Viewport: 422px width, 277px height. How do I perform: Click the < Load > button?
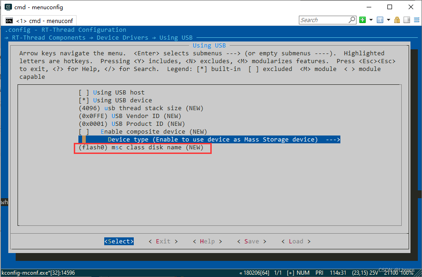pyautogui.click(x=296, y=241)
